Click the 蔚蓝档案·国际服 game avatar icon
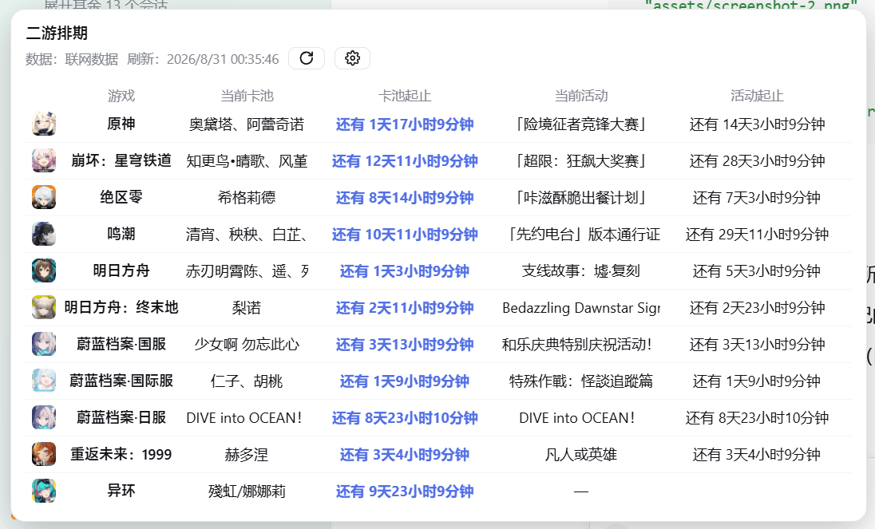Screen dimensions: 875x529 (x=44, y=381)
